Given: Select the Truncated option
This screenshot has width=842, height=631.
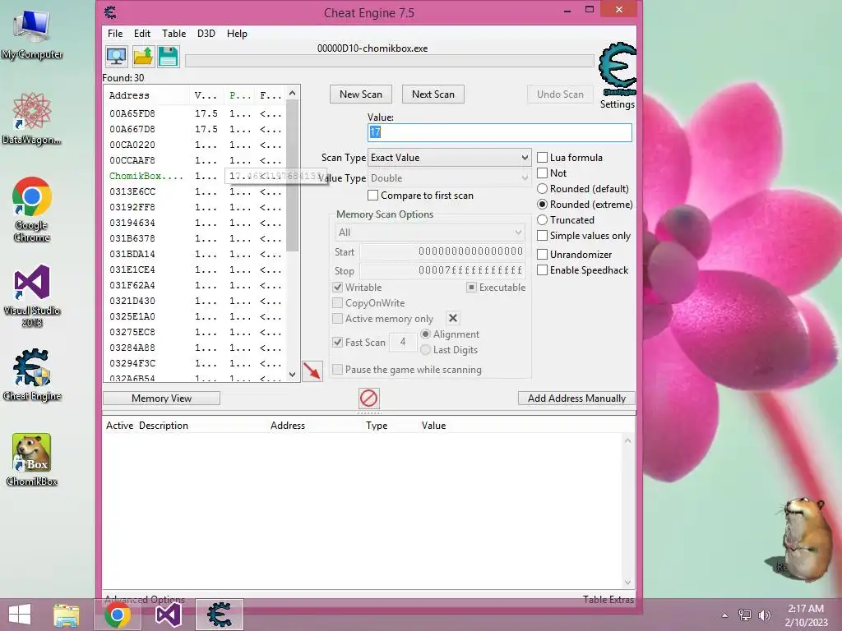Looking at the screenshot, I should tap(543, 219).
